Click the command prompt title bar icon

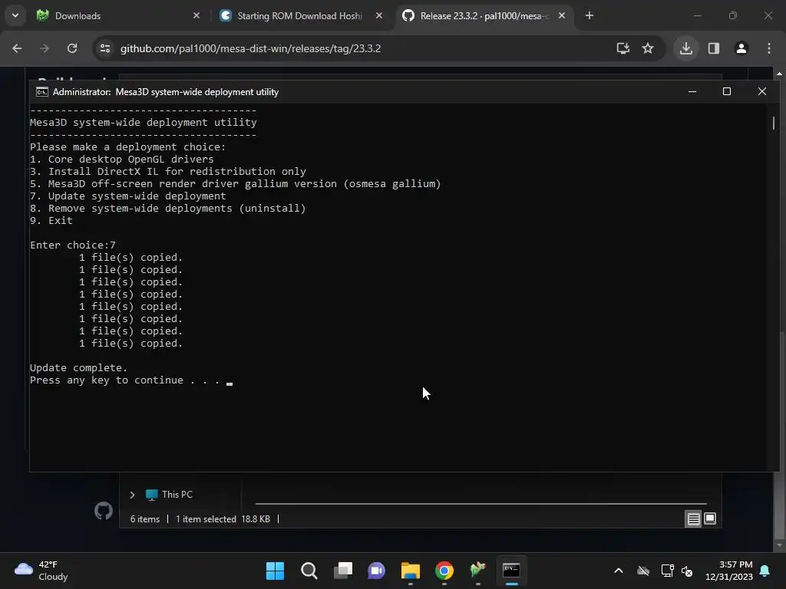[x=42, y=92]
